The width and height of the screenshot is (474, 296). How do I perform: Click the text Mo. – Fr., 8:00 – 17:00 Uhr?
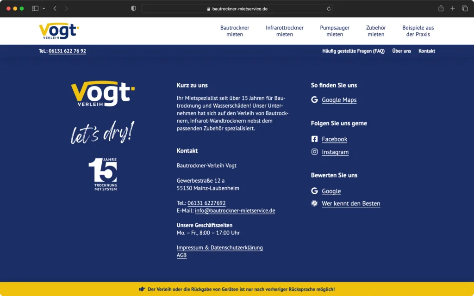click(x=208, y=233)
